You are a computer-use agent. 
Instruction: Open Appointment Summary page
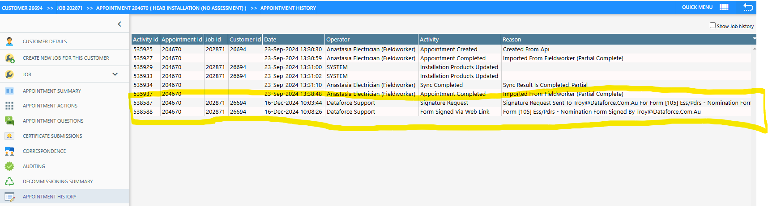point(52,91)
